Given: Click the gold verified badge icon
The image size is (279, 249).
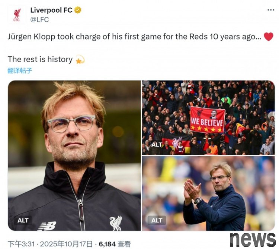Looking at the screenshot, I should tap(78, 10).
